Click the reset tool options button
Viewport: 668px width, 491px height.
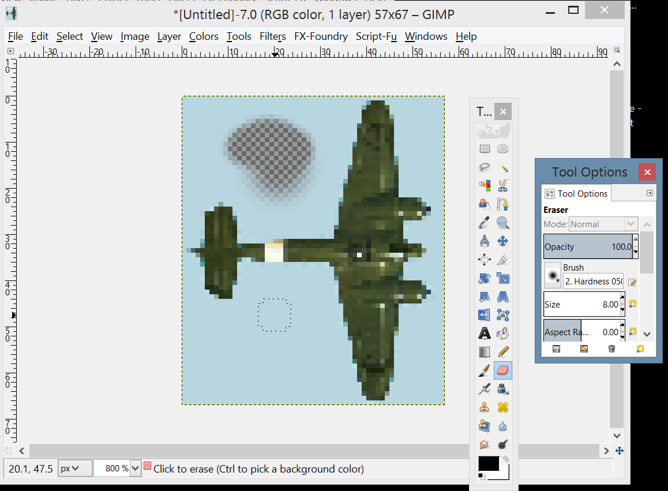(x=640, y=349)
